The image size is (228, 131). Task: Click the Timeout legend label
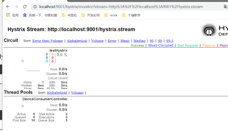click(209, 45)
